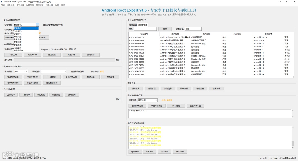Click the DNS优化 button
Image resolution: width=298 pixels, height=161 pixels.
coord(176,106)
